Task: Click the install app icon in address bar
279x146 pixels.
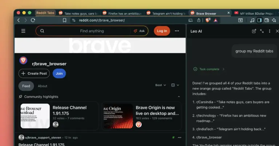Action: [x=191, y=20]
